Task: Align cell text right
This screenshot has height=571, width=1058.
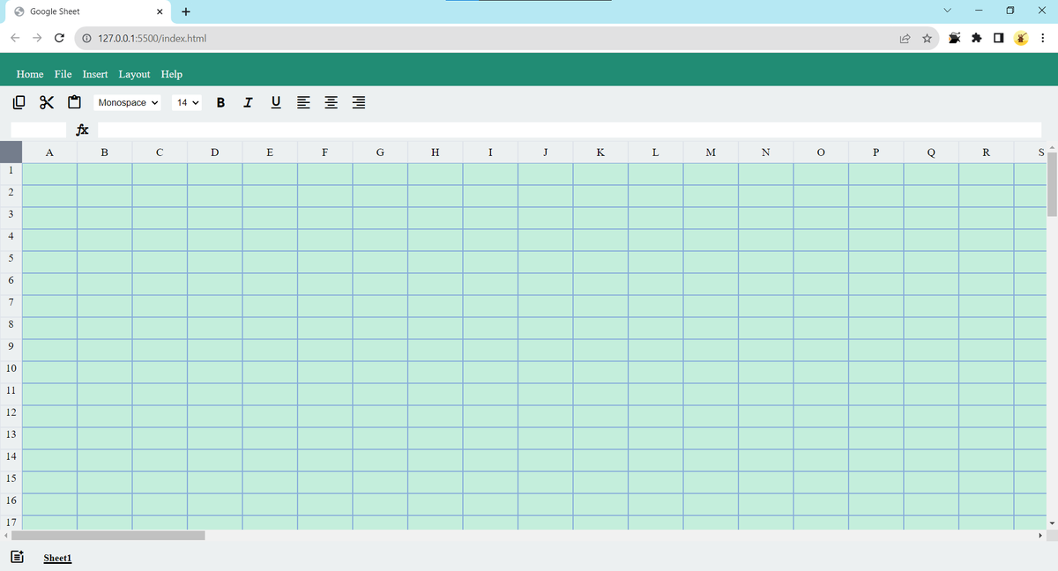Action: pyautogui.click(x=359, y=103)
